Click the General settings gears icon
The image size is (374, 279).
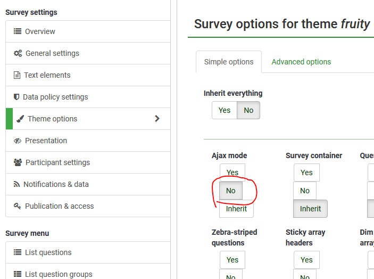click(18, 53)
